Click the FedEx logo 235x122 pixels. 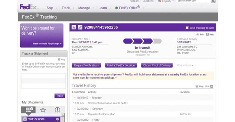tap(29, 7)
